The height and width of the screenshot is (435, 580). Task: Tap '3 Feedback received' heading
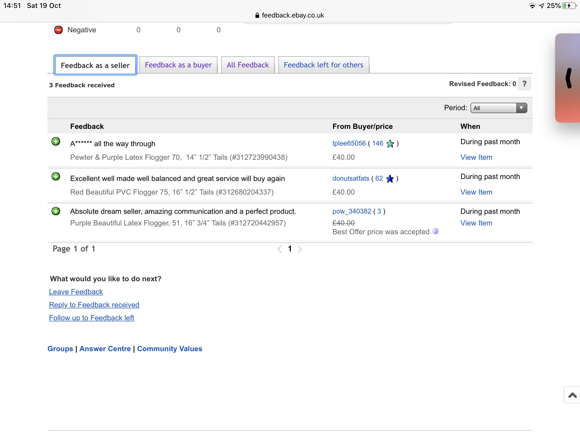coord(82,85)
